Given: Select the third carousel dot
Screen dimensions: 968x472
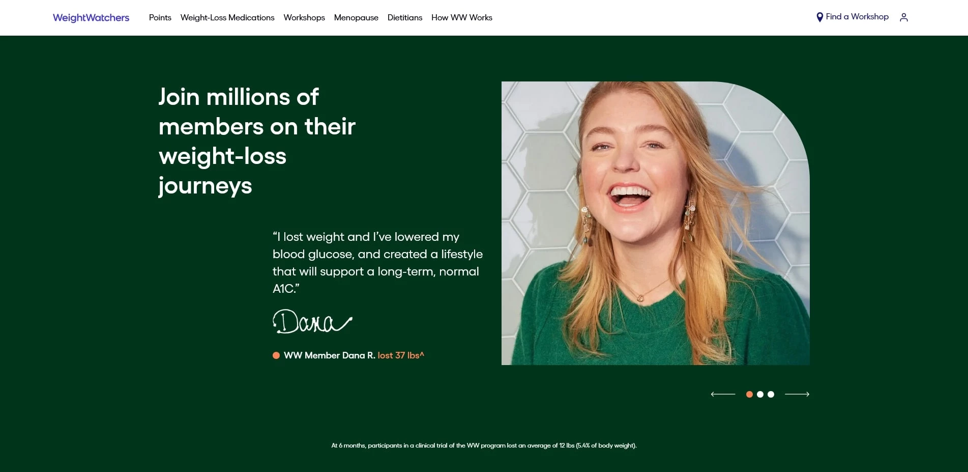Looking at the screenshot, I should (771, 394).
